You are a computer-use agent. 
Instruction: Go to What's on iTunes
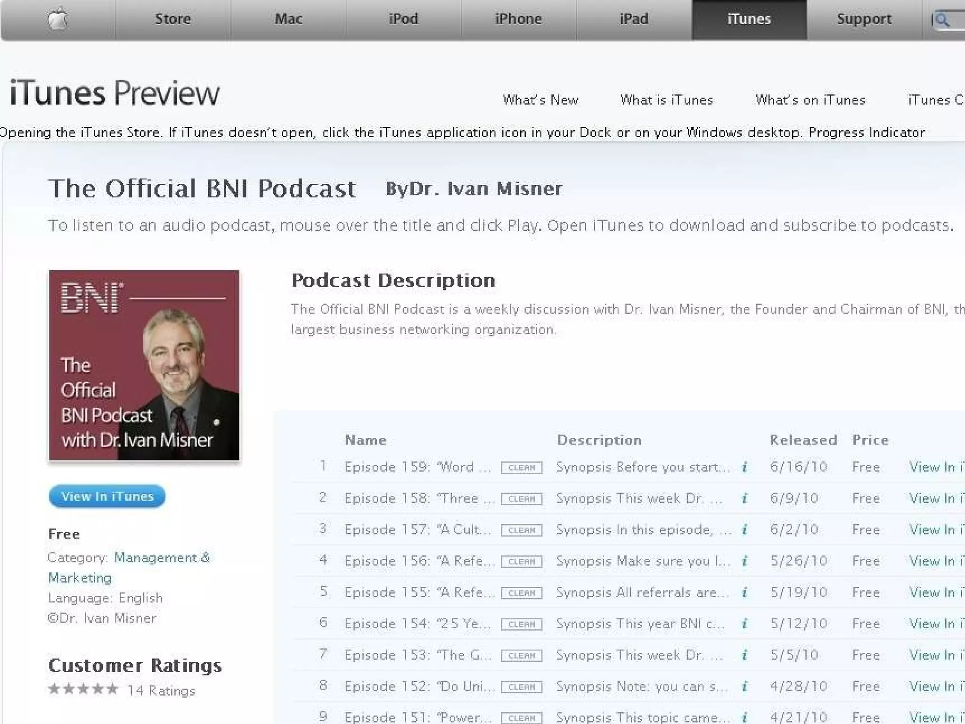point(810,100)
